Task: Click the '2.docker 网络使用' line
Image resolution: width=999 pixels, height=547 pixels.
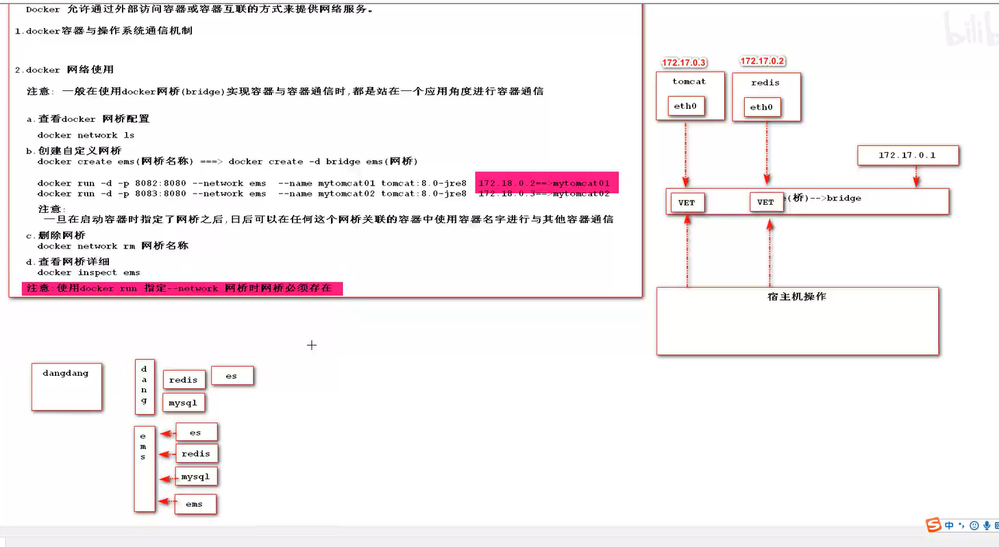Action: (64, 70)
